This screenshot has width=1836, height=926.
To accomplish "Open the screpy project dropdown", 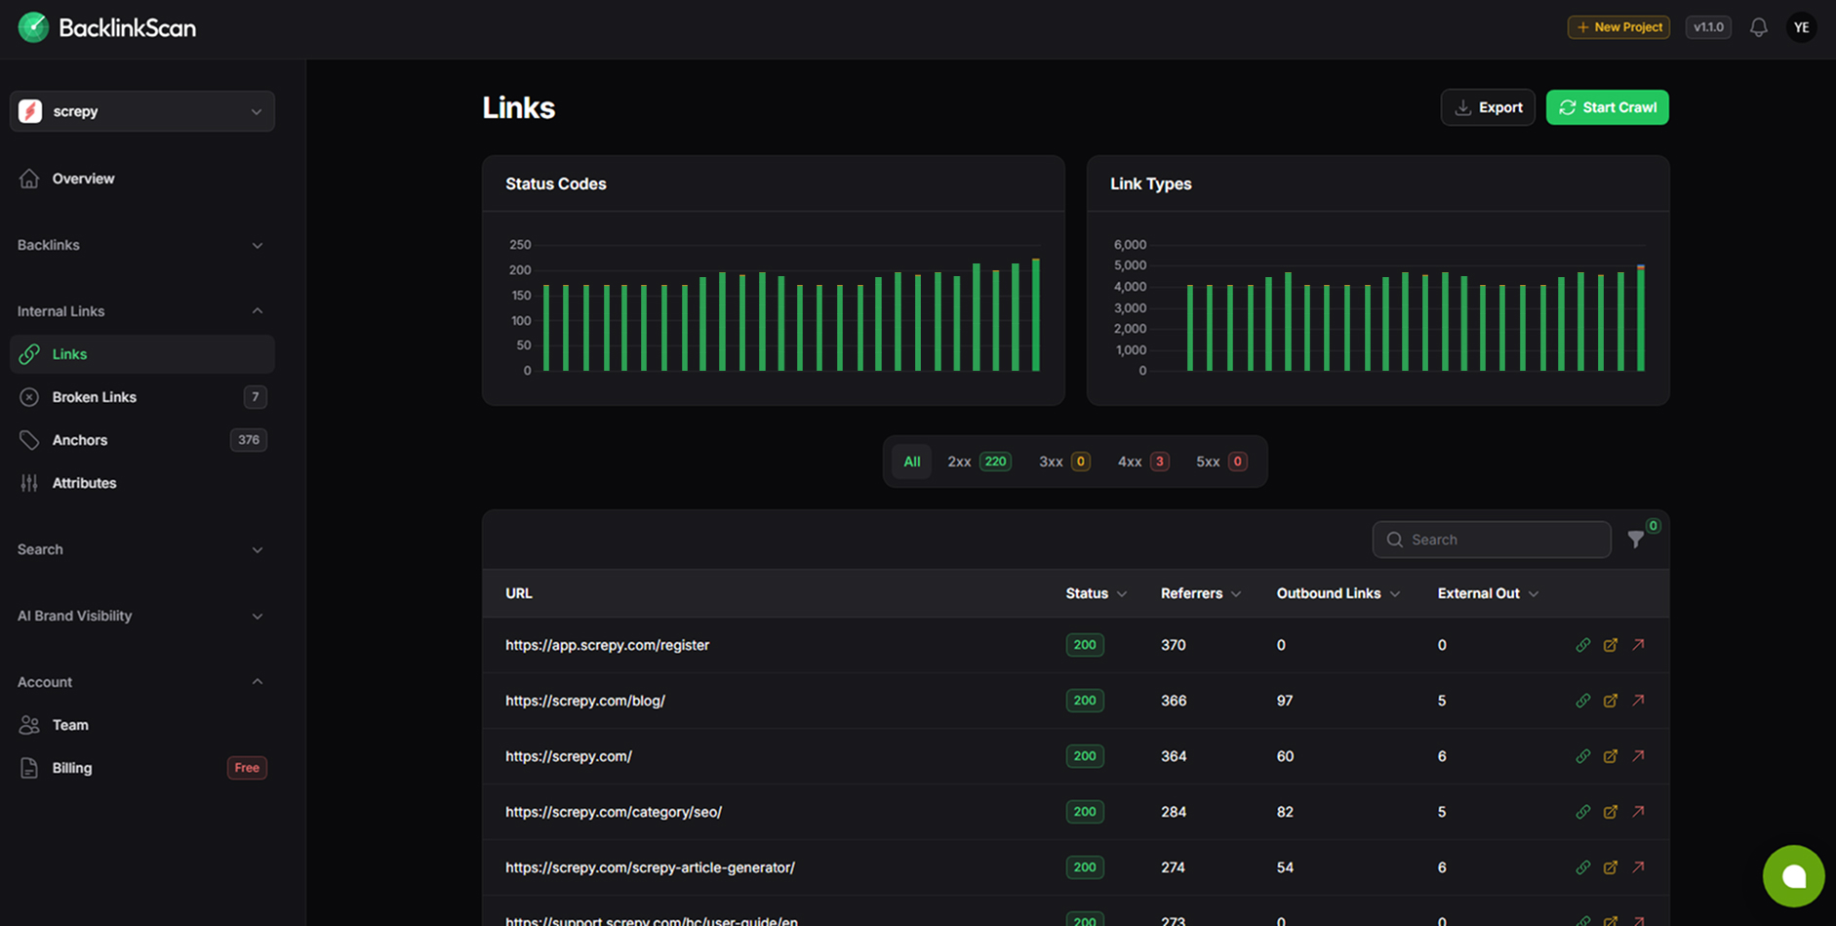I will point(142,111).
